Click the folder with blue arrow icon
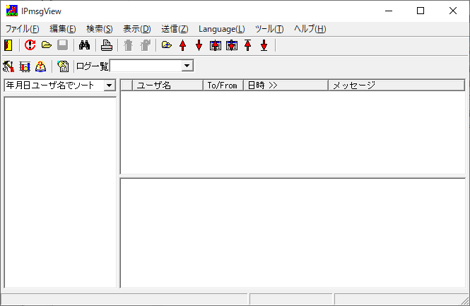The image size is (470, 306). click(167, 45)
